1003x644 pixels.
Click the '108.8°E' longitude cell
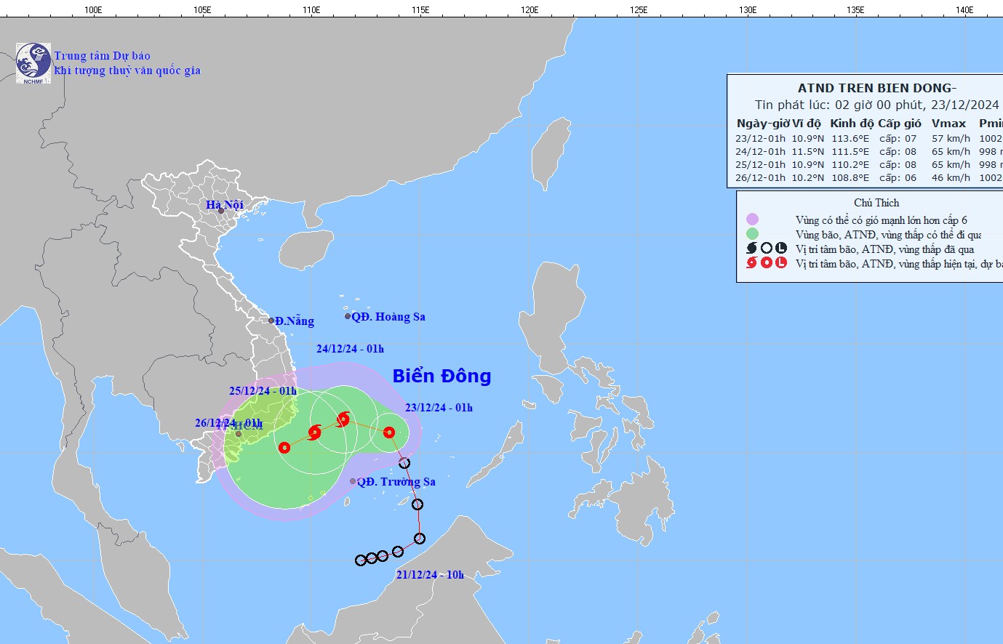click(x=850, y=177)
